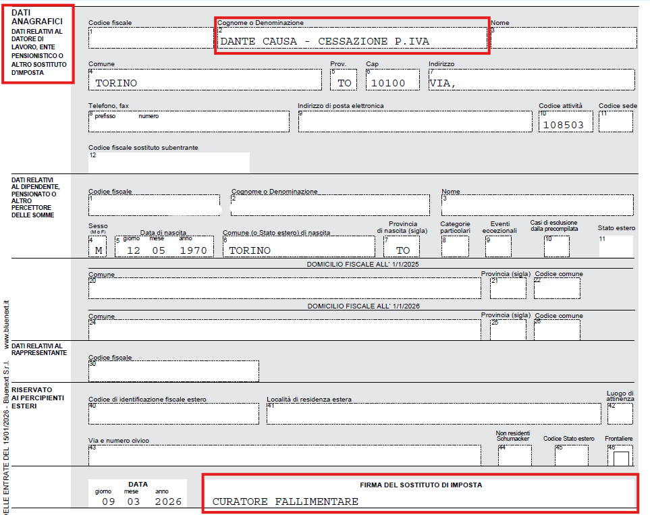This screenshot has height=515, width=650.
Task: Select Codice fiscale sostituto subentrante field
Action: [x=169, y=163]
